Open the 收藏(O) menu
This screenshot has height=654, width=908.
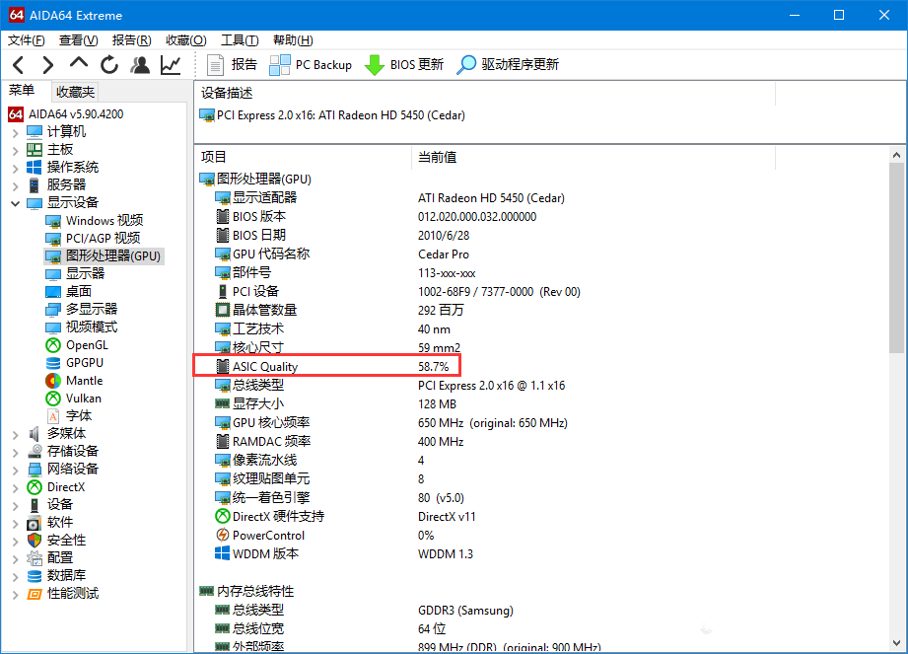[185, 40]
